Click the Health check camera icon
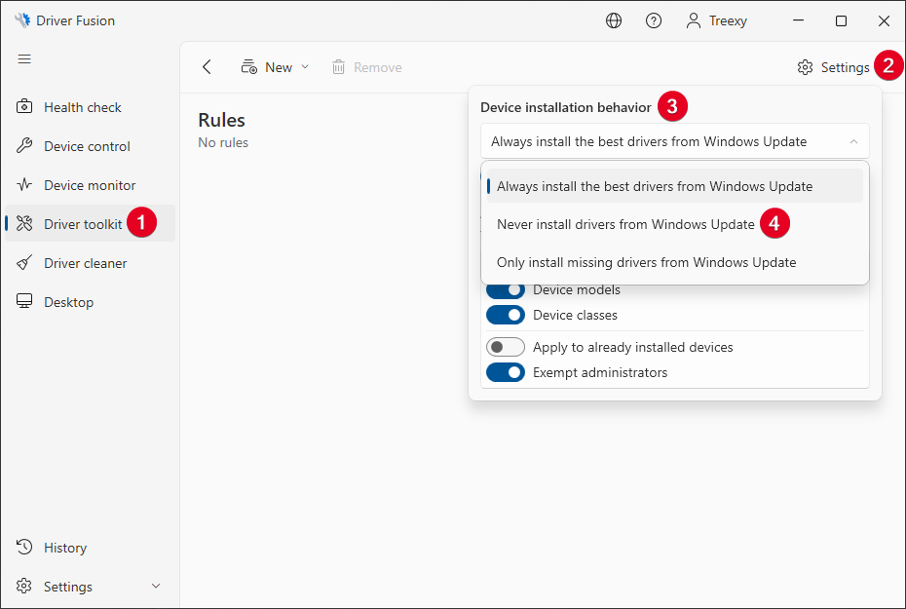The image size is (906, 609). [x=24, y=107]
